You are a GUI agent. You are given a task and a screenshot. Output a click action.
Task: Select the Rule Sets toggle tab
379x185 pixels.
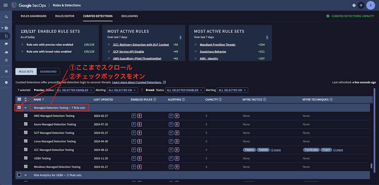(26, 71)
